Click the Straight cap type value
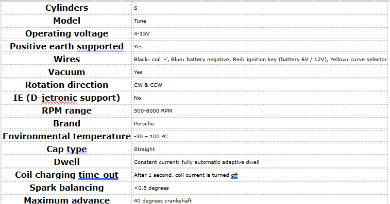 pos(144,150)
